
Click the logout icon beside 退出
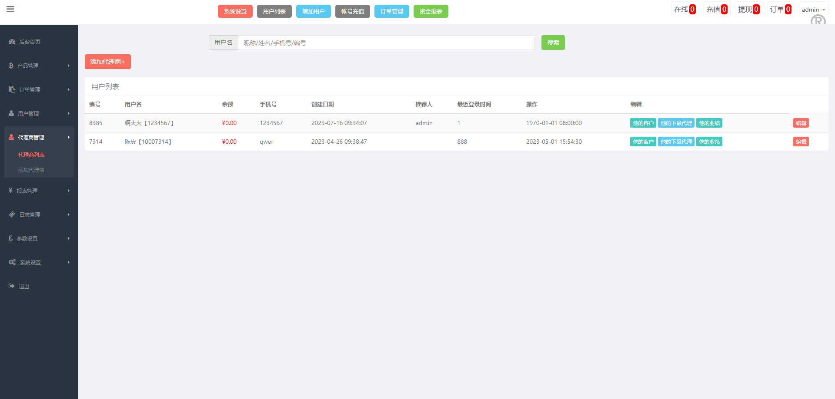point(12,286)
